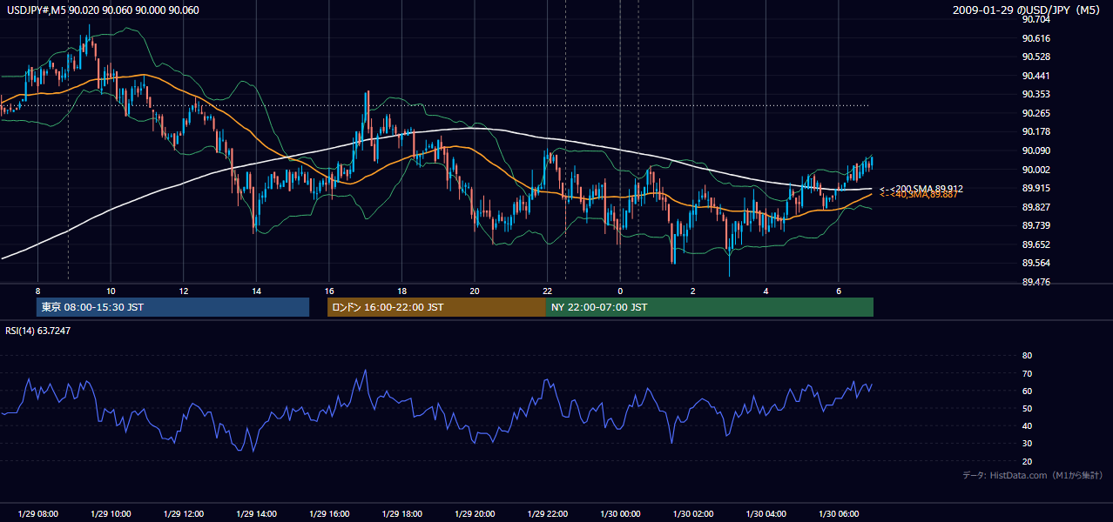Screen dimensions: 1113x522
Task: Click price axis value 90.090
Action: (1036, 151)
